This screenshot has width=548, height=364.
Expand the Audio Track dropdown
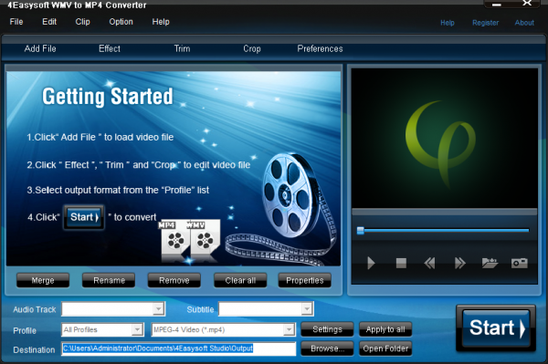158,309
